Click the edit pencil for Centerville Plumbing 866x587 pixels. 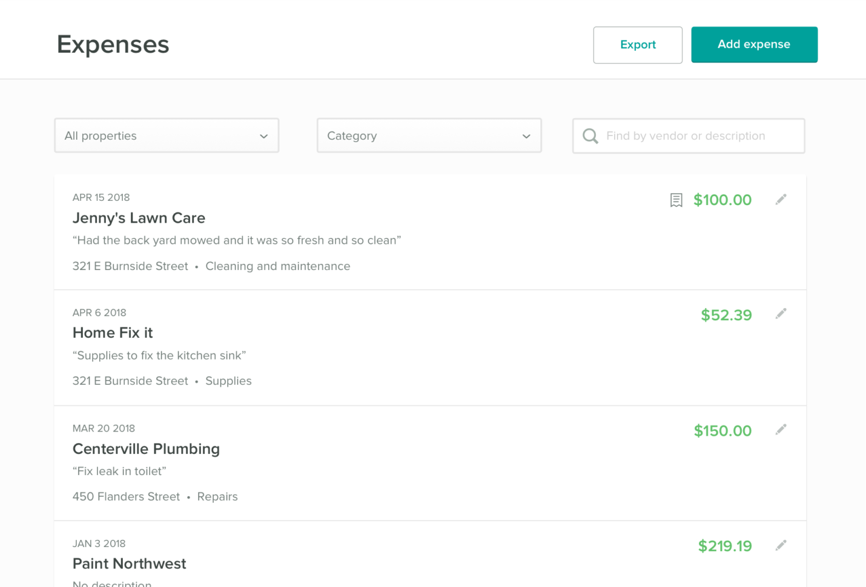coord(781,429)
